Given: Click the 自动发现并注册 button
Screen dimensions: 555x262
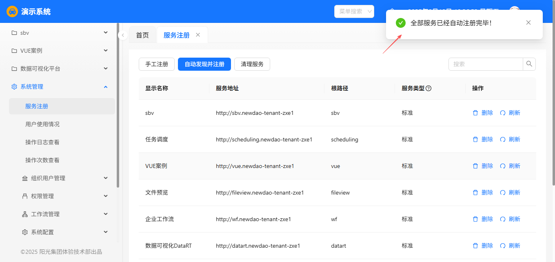Looking at the screenshot, I should tap(204, 64).
